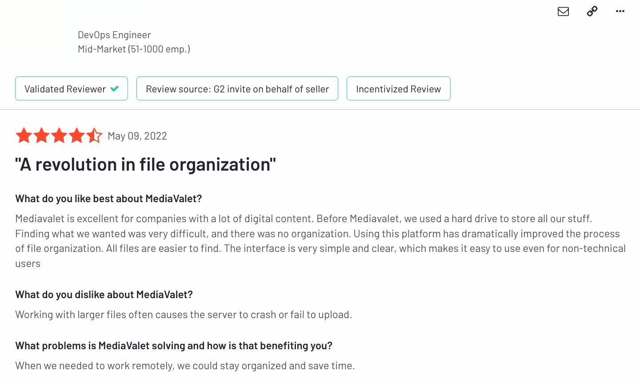Click the DevOps Engineer reviewer title
Image resolution: width=640 pixels, height=383 pixels.
(114, 35)
